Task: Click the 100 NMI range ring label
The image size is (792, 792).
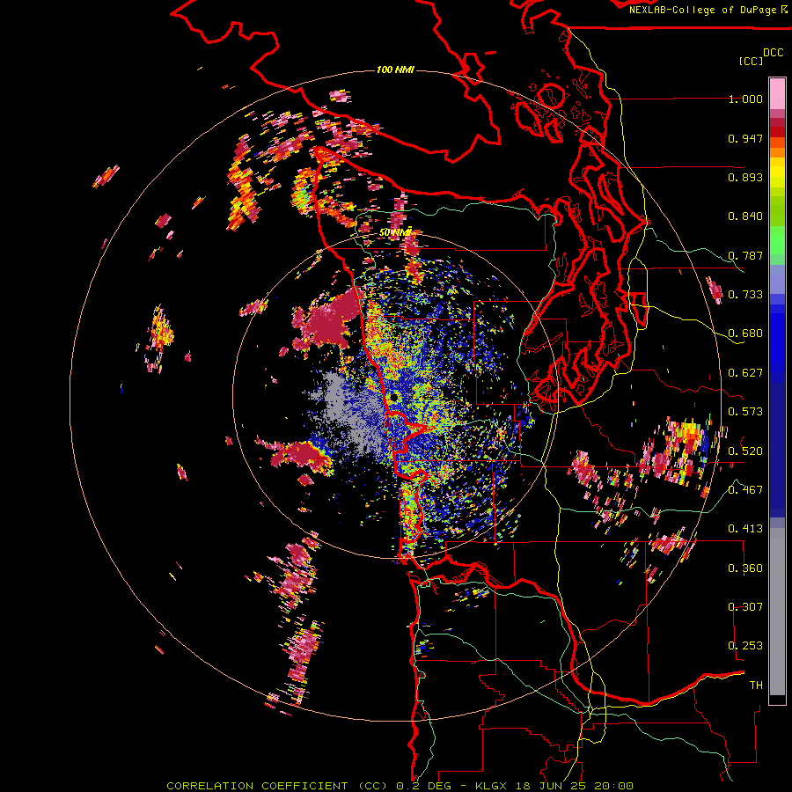Action: pyautogui.click(x=395, y=70)
